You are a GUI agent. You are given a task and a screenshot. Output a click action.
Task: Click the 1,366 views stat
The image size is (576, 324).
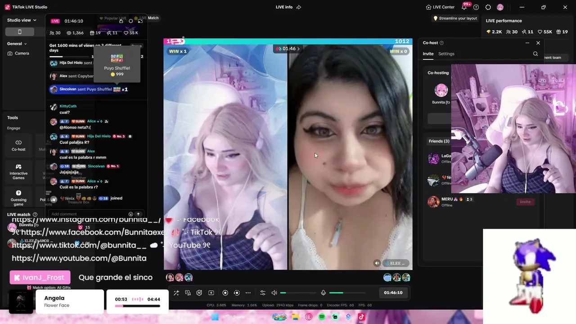(x=75, y=33)
